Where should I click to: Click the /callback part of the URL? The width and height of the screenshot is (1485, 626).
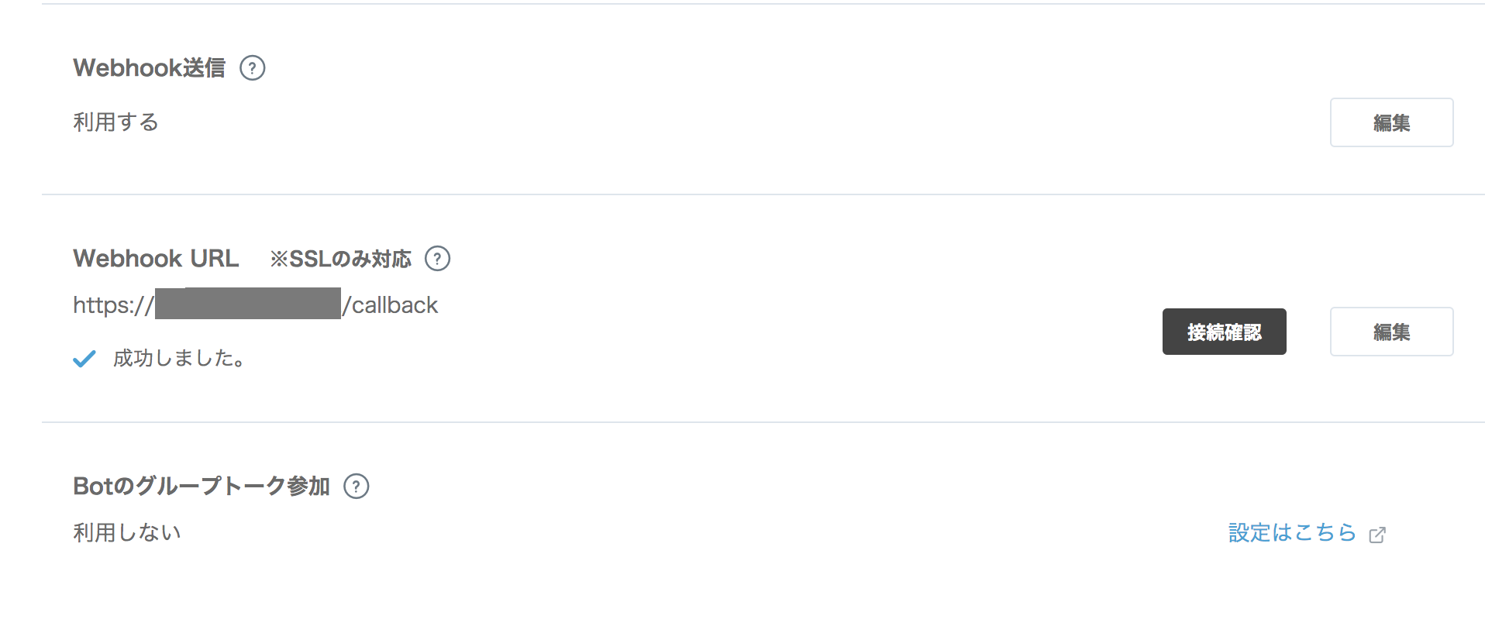tap(391, 305)
